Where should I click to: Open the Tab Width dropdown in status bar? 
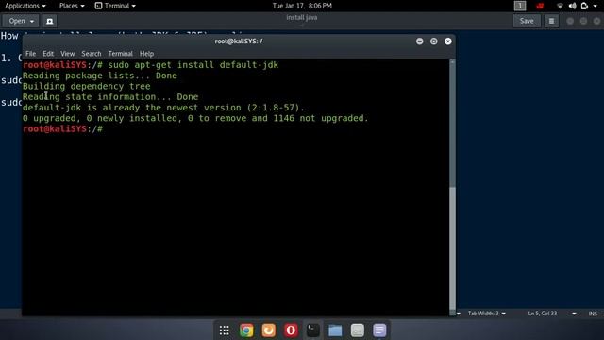click(x=487, y=314)
